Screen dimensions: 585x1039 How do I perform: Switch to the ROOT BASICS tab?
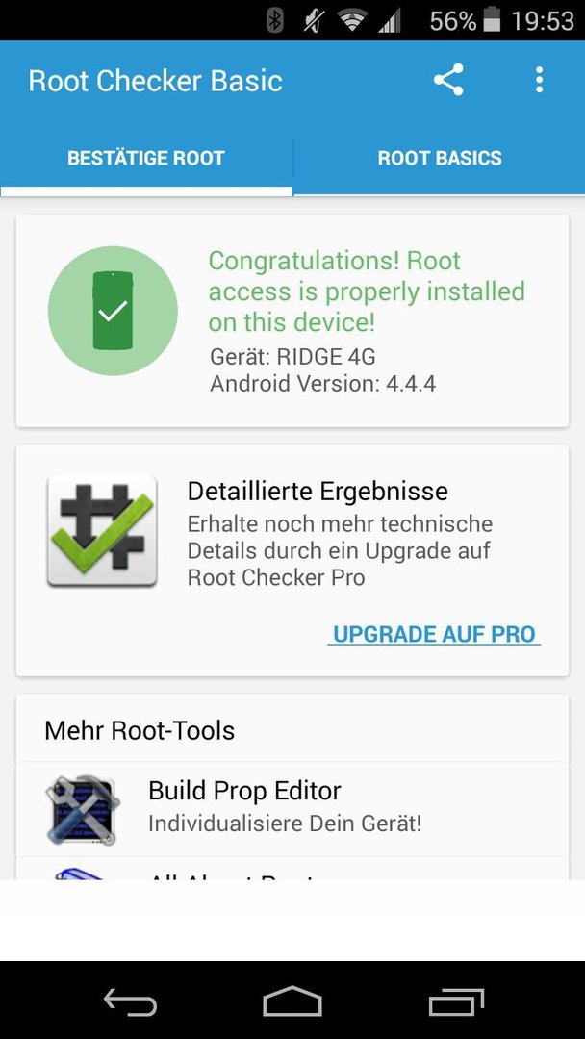pyautogui.click(x=440, y=159)
